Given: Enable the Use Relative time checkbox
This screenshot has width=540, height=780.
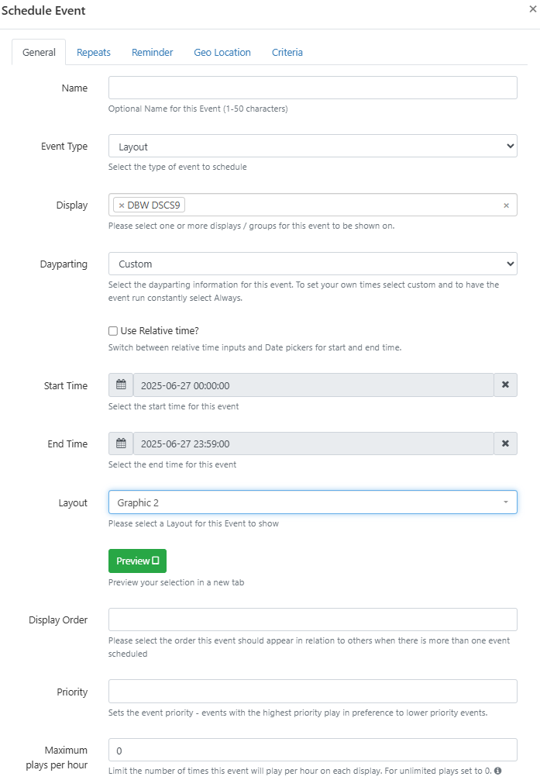Looking at the screenshot, I should click(113, 331).
